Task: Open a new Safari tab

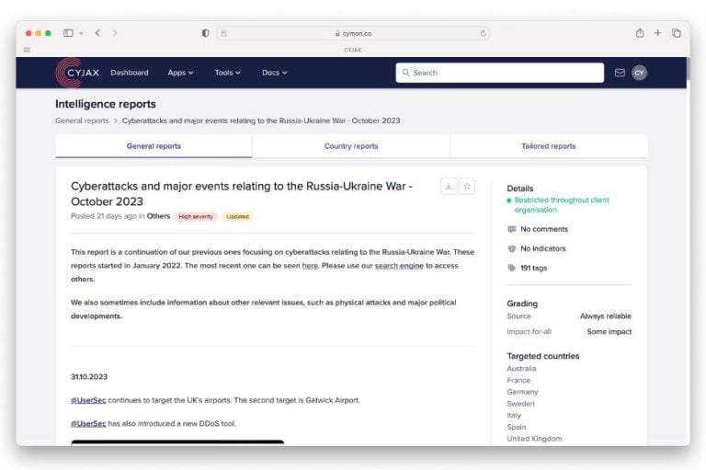Action: [x=657, y=33]
